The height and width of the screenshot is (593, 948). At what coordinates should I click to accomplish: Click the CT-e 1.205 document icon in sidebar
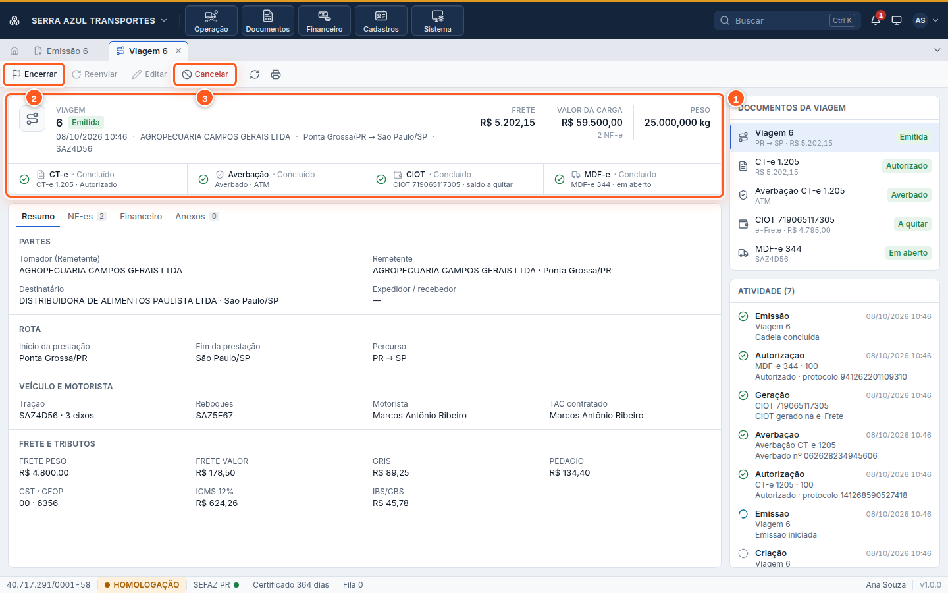pyautogui.click(x=743, y=166)
